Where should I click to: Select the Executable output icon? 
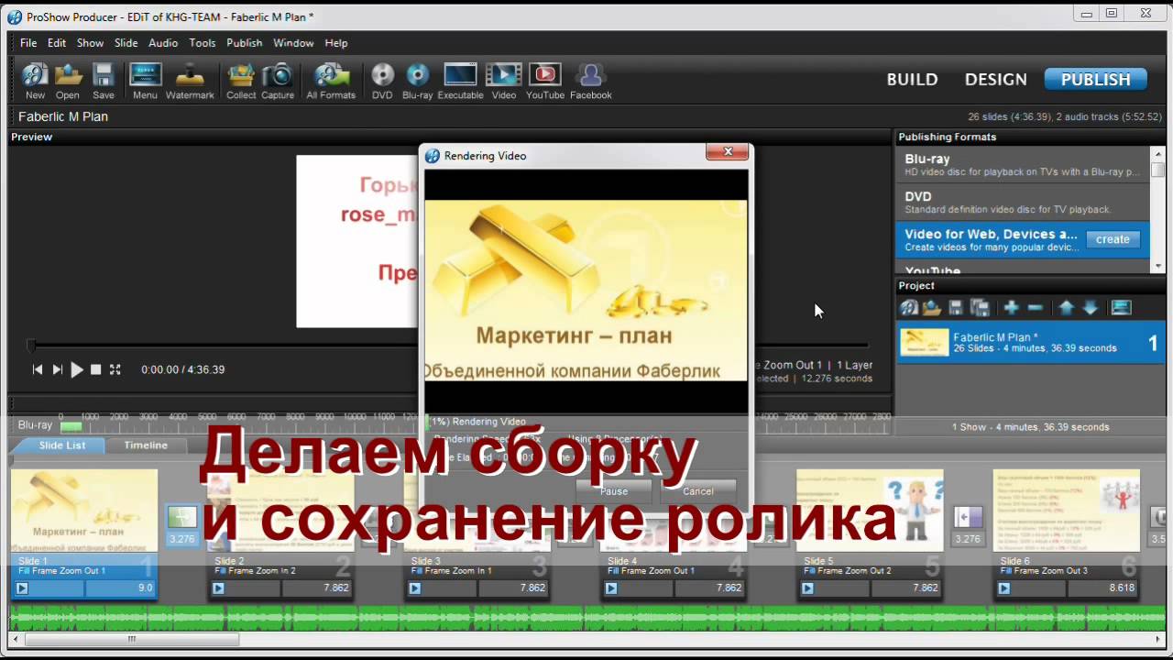[460, 81]
